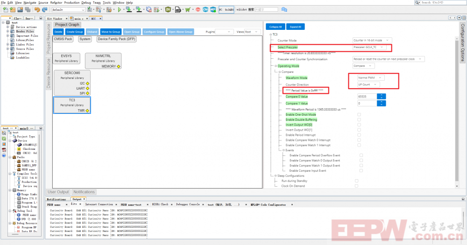Toggle Run during Standby checkbox
Viewport: 467px width, 245px height.
click(x=356, y=181)
